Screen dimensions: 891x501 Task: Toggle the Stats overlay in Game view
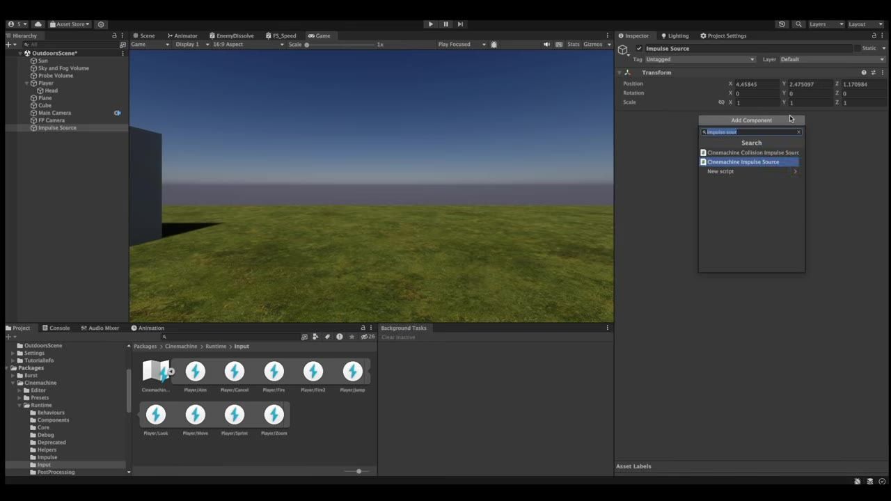click(x=574, y=44)
